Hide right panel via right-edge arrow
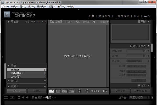This screenshot has height=109, width=157. tap(154, 57)
